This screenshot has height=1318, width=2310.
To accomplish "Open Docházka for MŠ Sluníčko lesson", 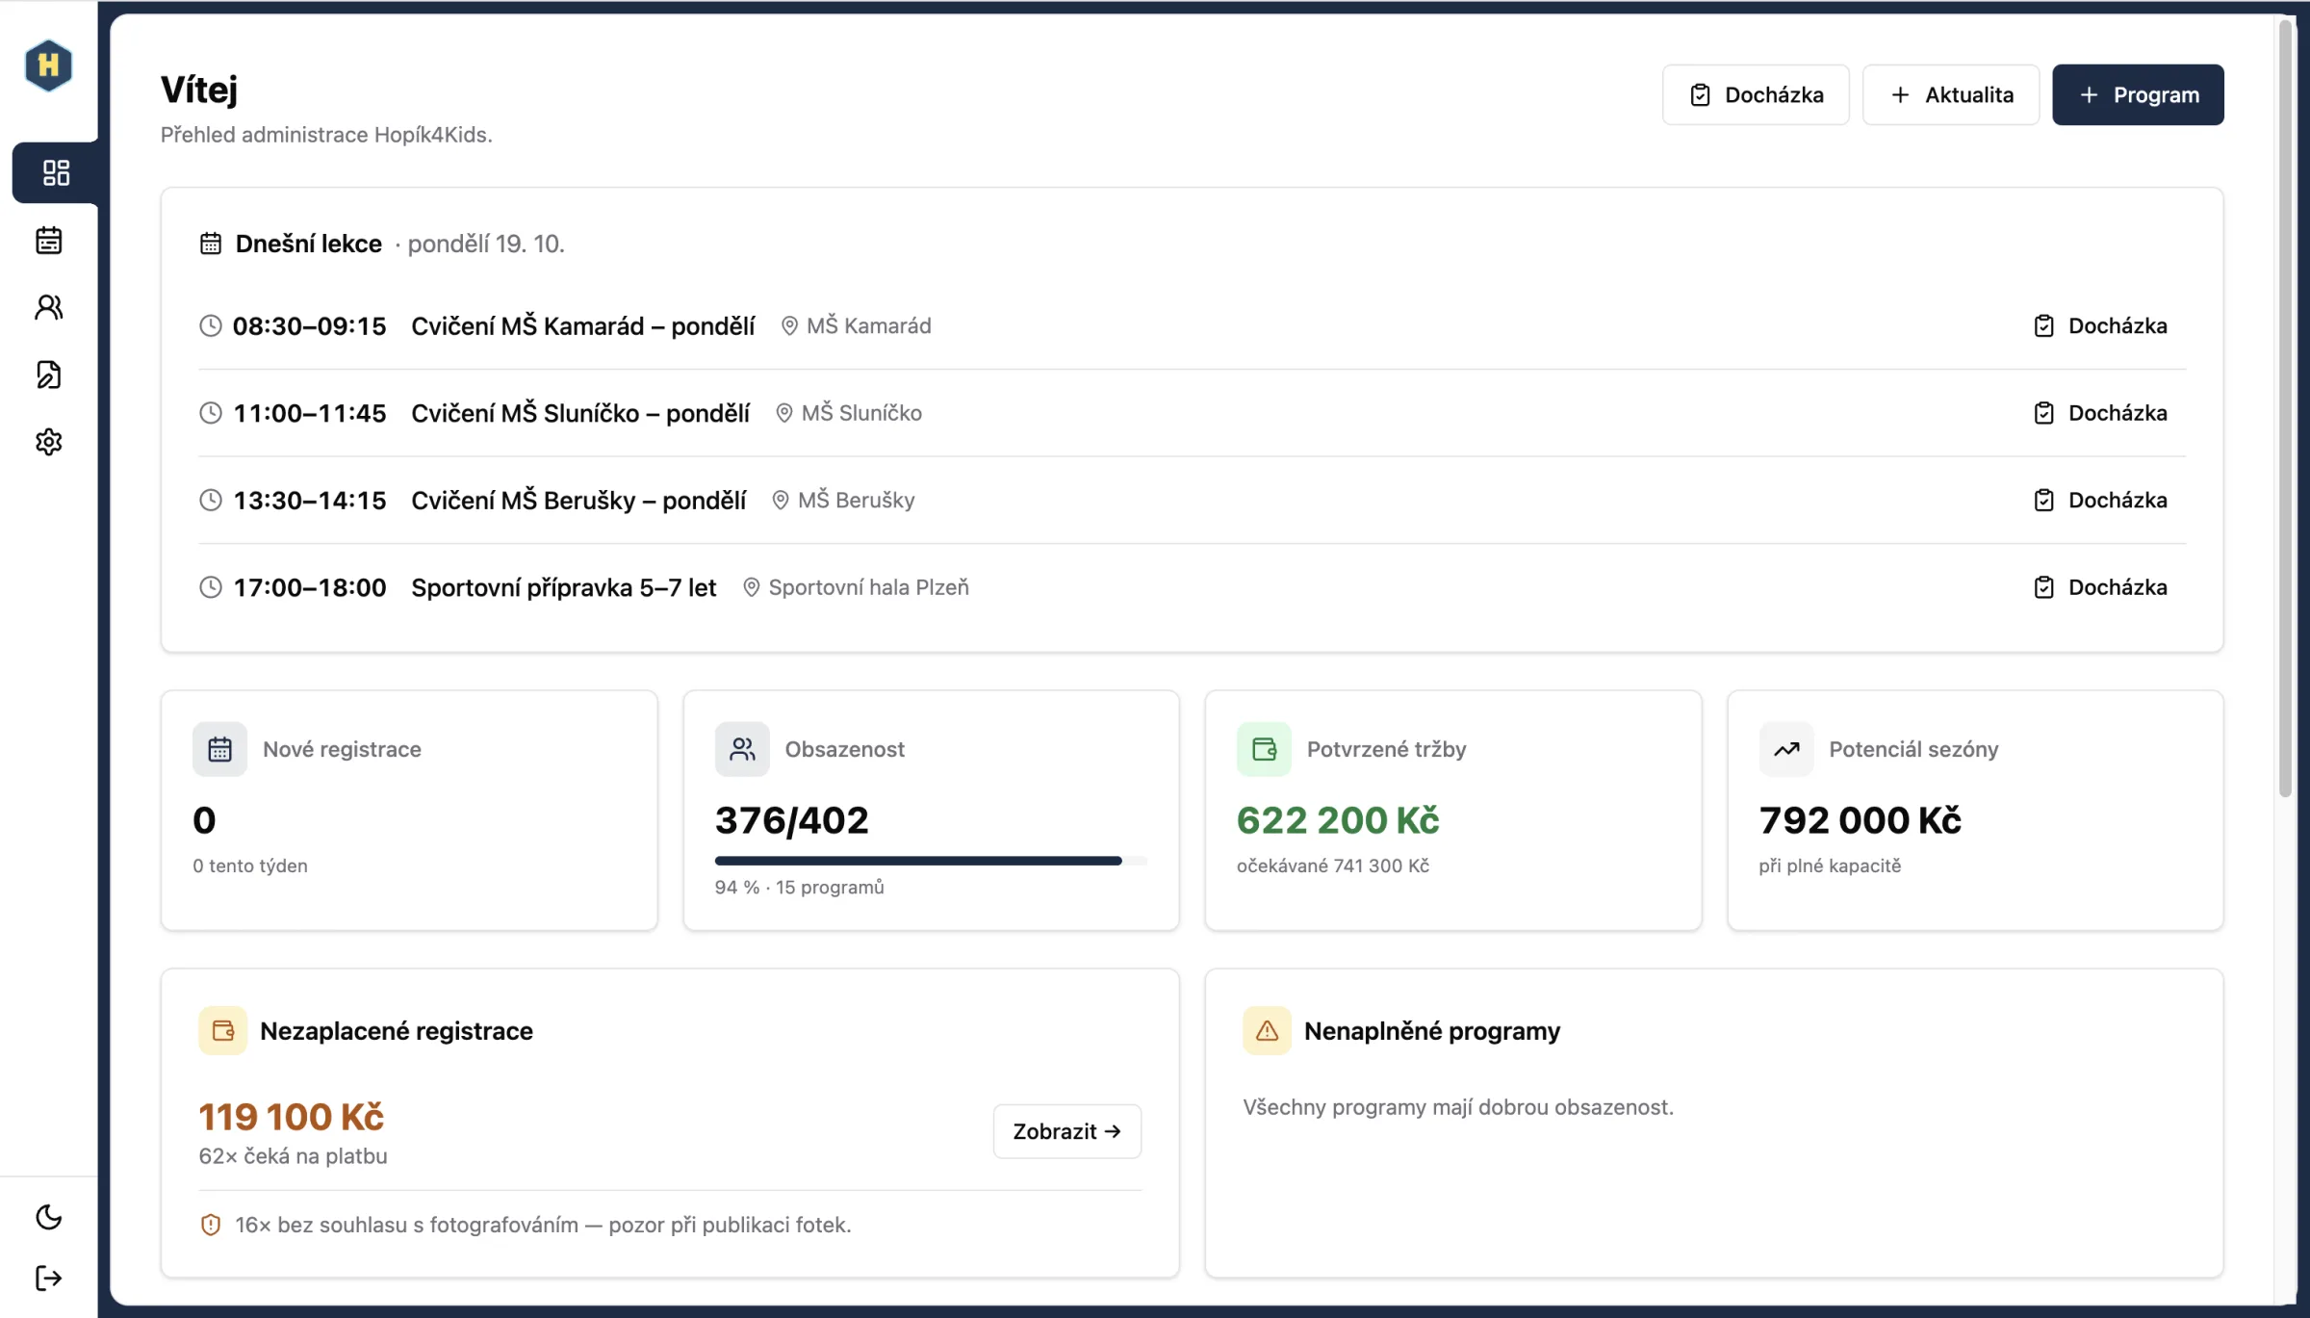I will [x=2100, y=413].
